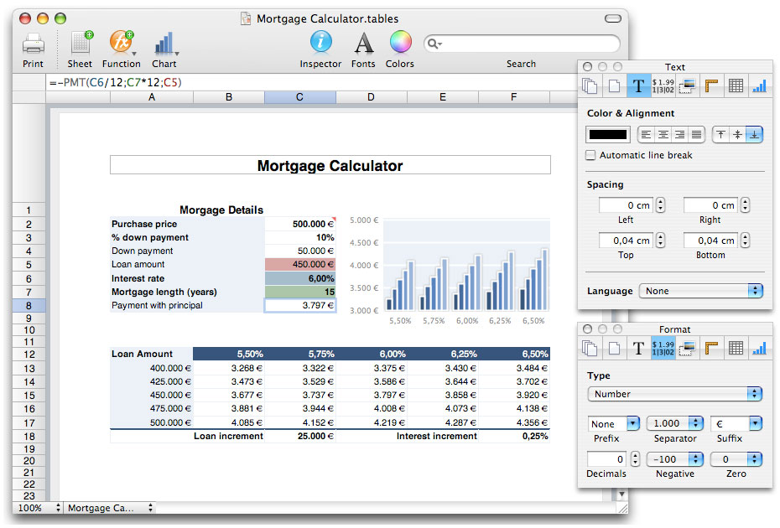Align text left in Color & Alignment
Screen dimensions: 780x528
646,134
